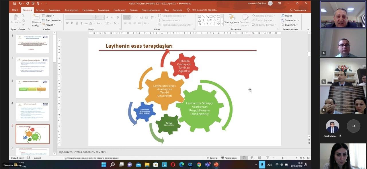This screenshot has height=169, width=367.
Task: Open the Arrange (Упорядочить) tool
Action: [x=231, y=19]
